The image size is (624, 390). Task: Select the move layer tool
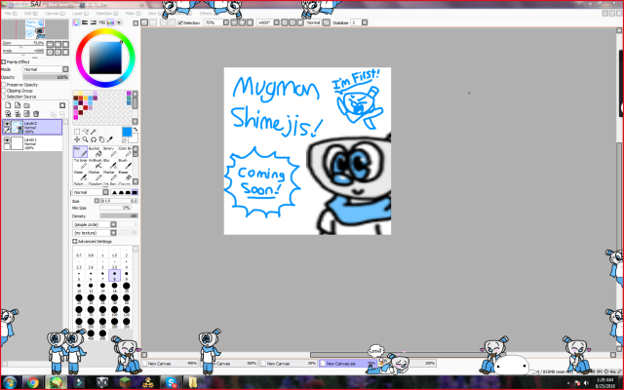click(77, 139)
